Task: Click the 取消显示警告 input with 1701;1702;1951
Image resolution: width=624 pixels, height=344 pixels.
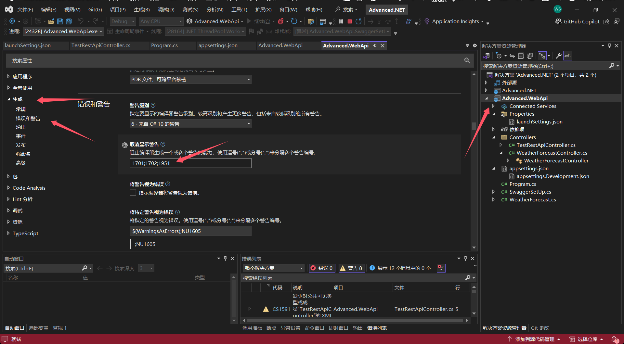Action: [190, 163]
